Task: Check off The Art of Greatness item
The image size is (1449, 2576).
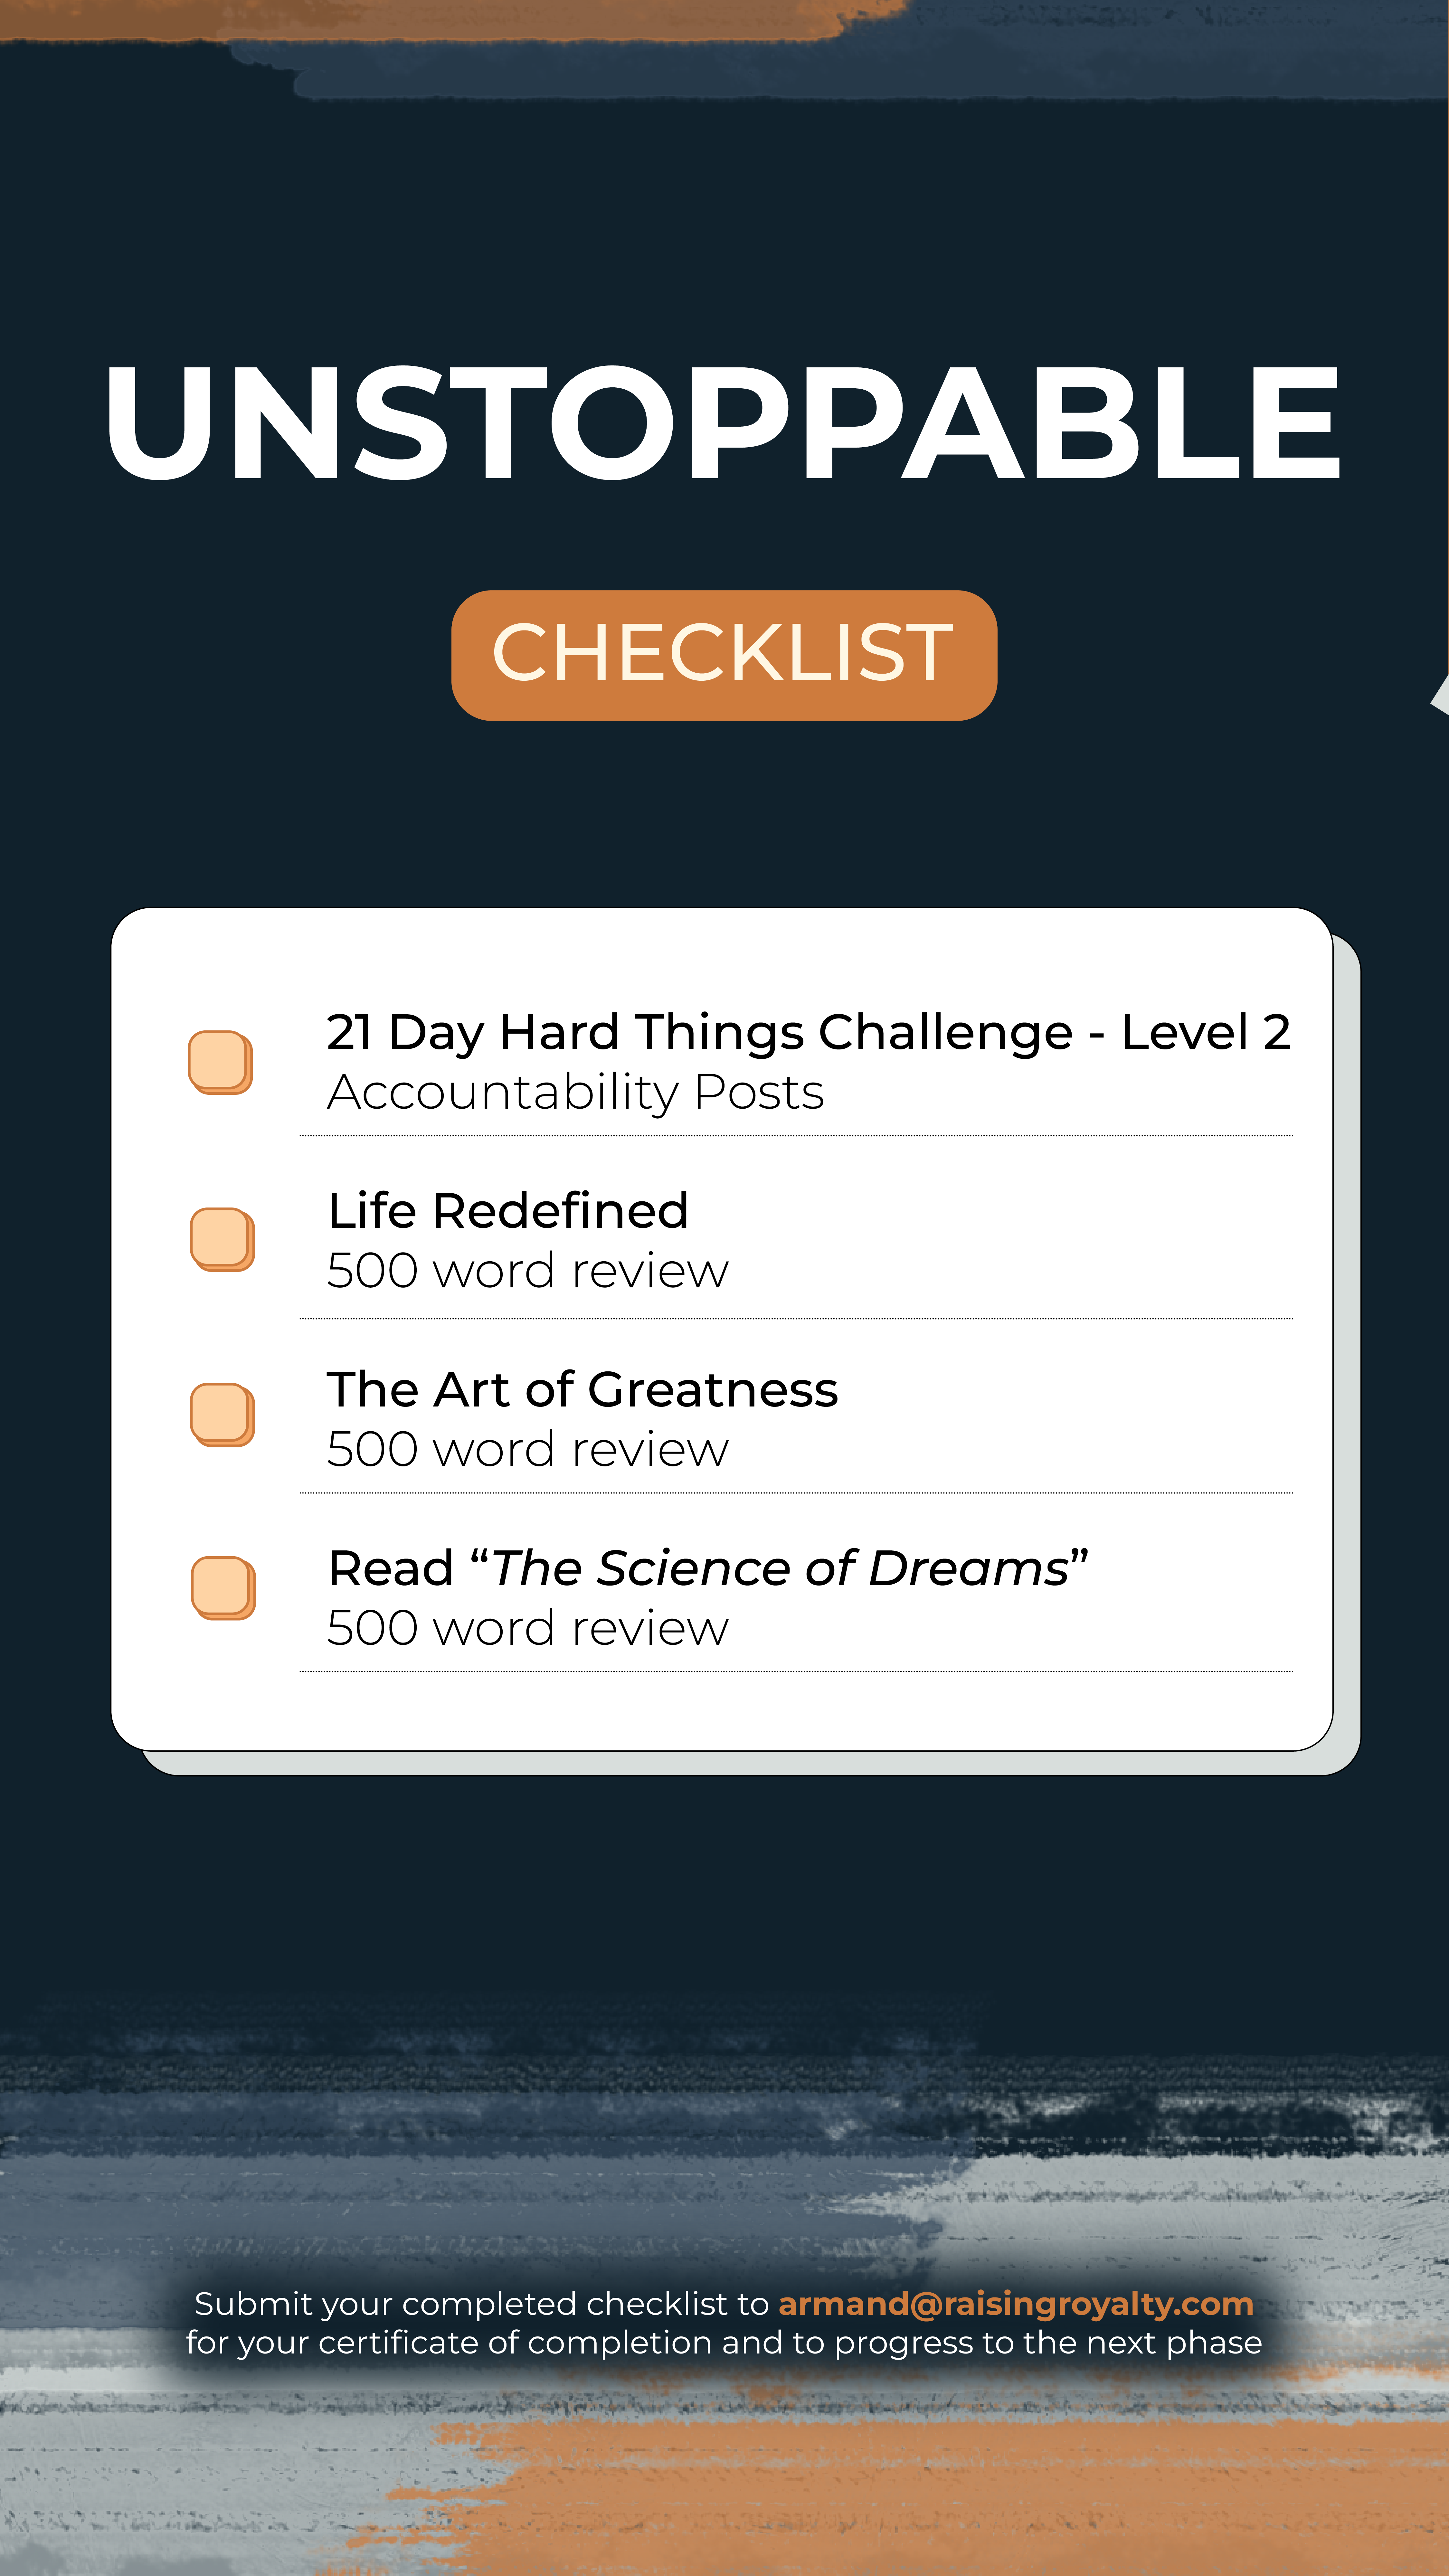Action: (222, 1414)
